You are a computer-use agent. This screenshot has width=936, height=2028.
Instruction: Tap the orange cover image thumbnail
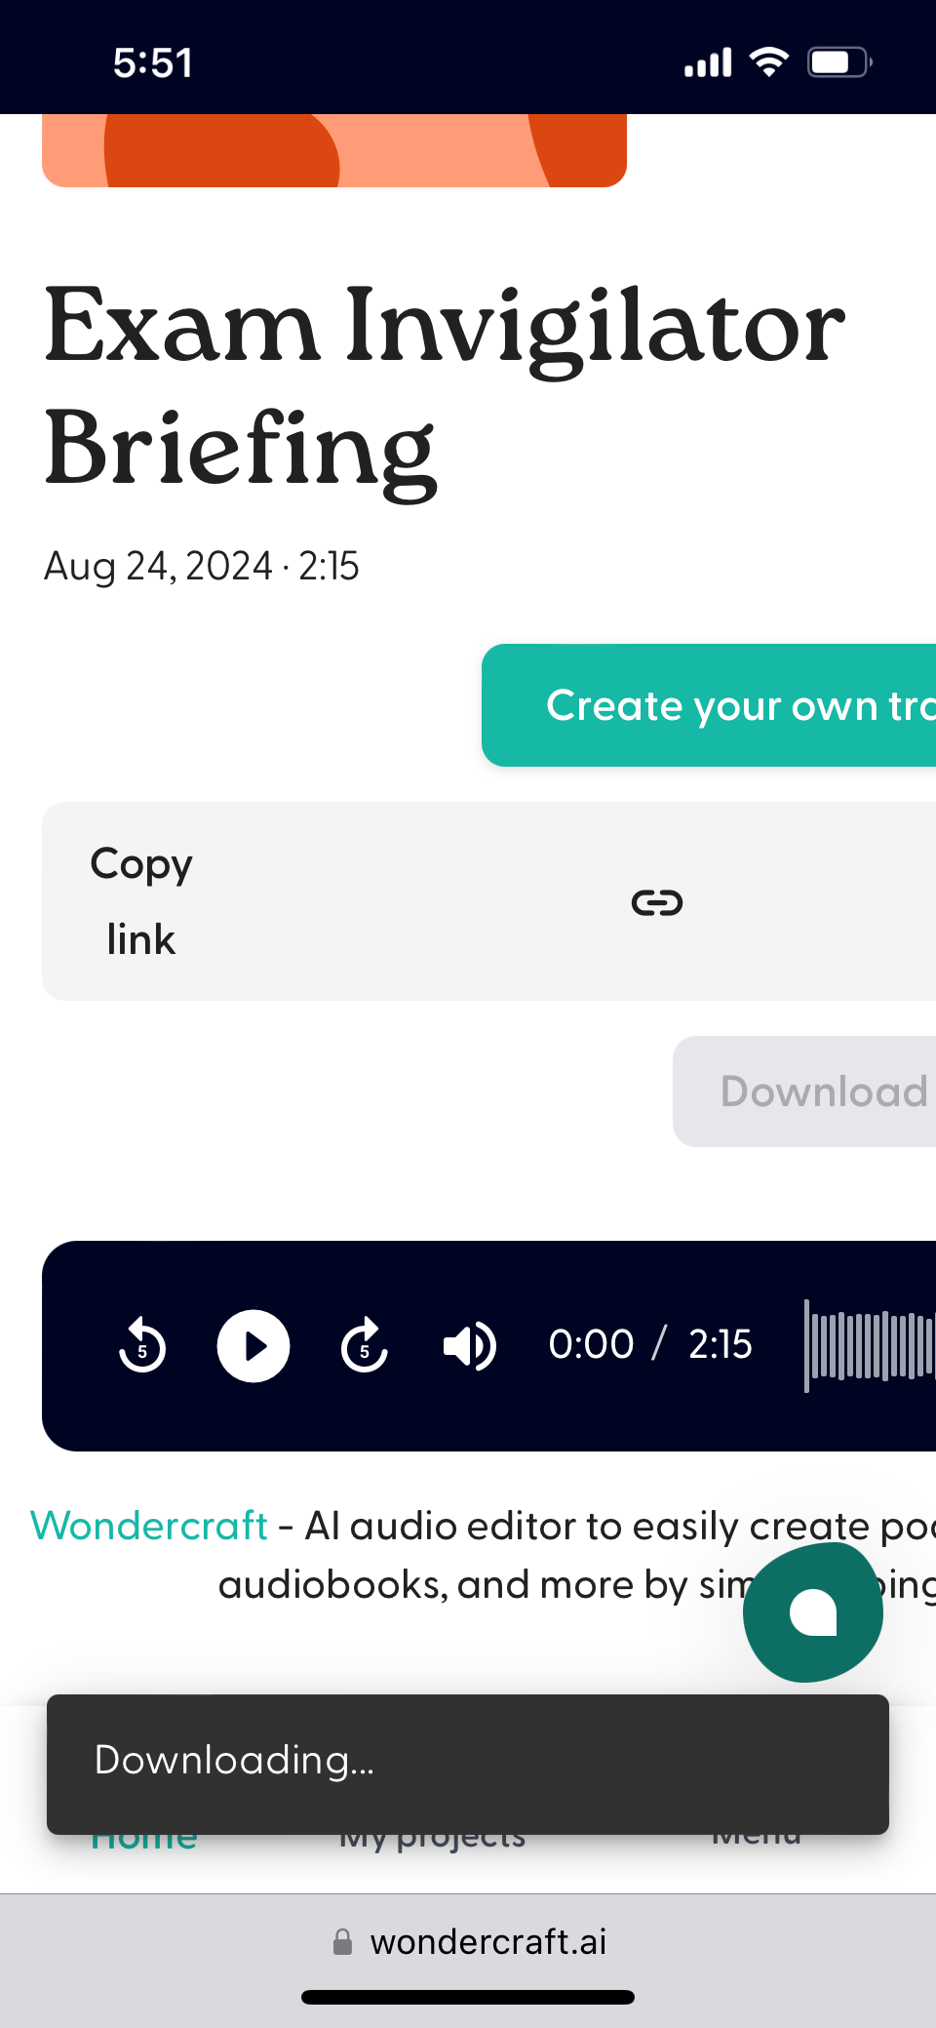333,150
